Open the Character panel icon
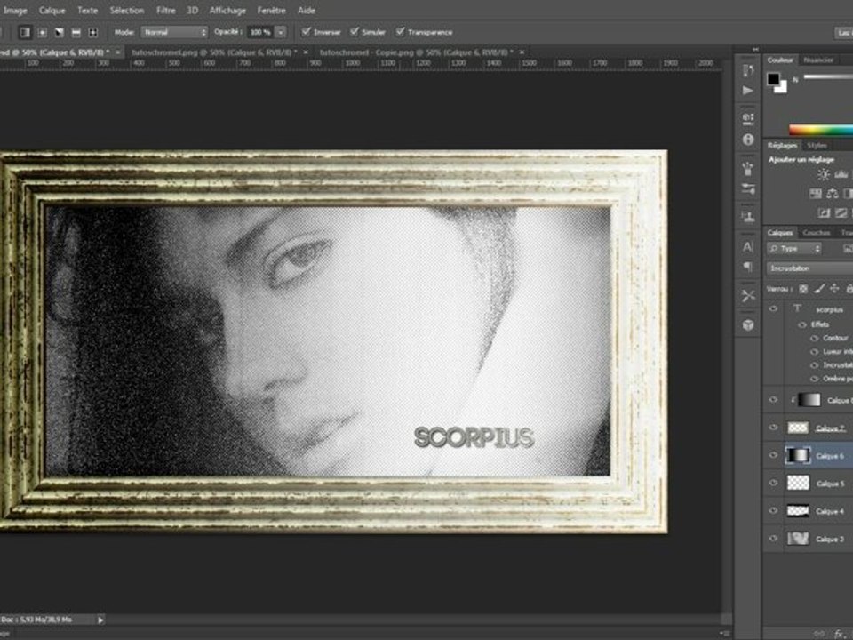 click(x=748, y=246)
